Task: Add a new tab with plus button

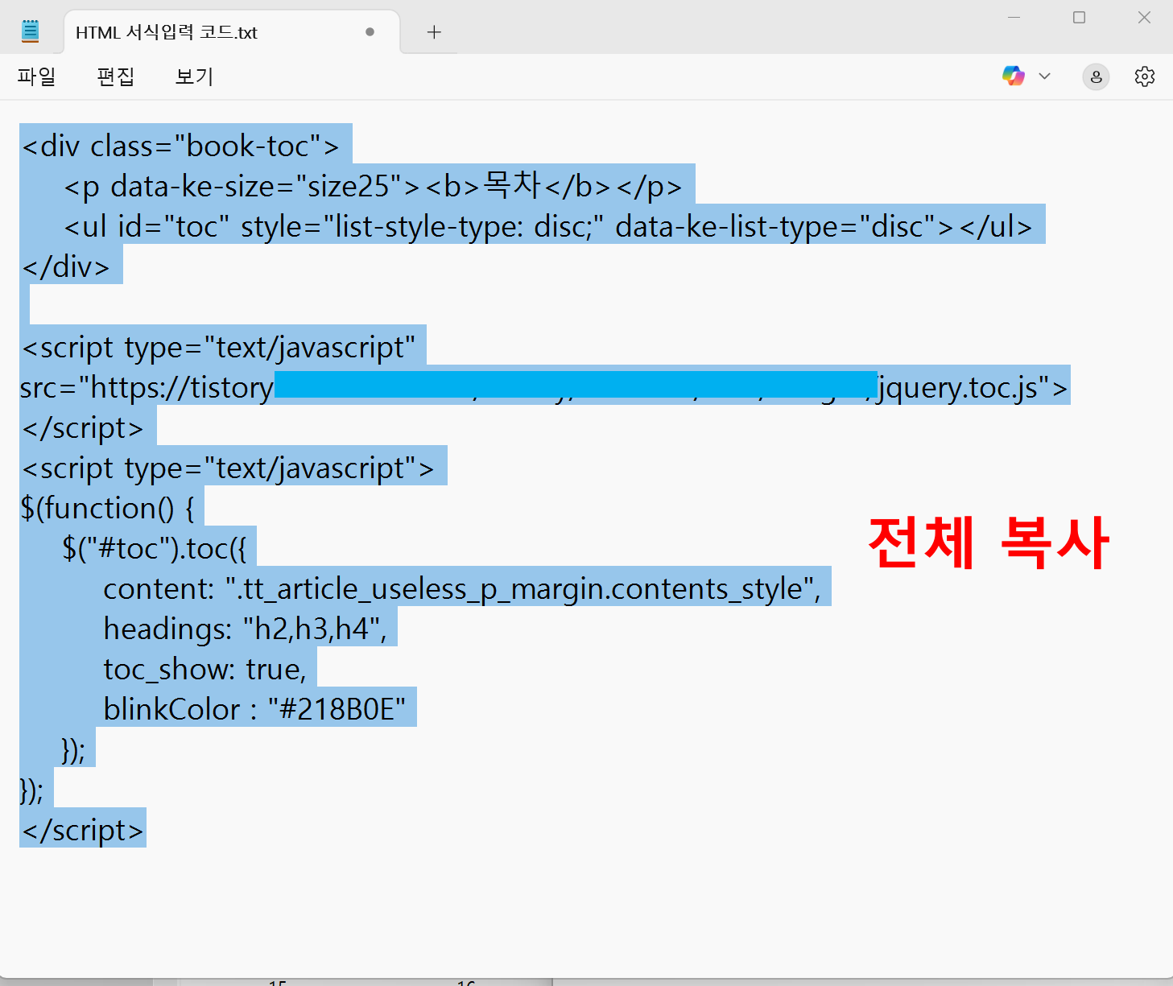Action: pos(434,32)
